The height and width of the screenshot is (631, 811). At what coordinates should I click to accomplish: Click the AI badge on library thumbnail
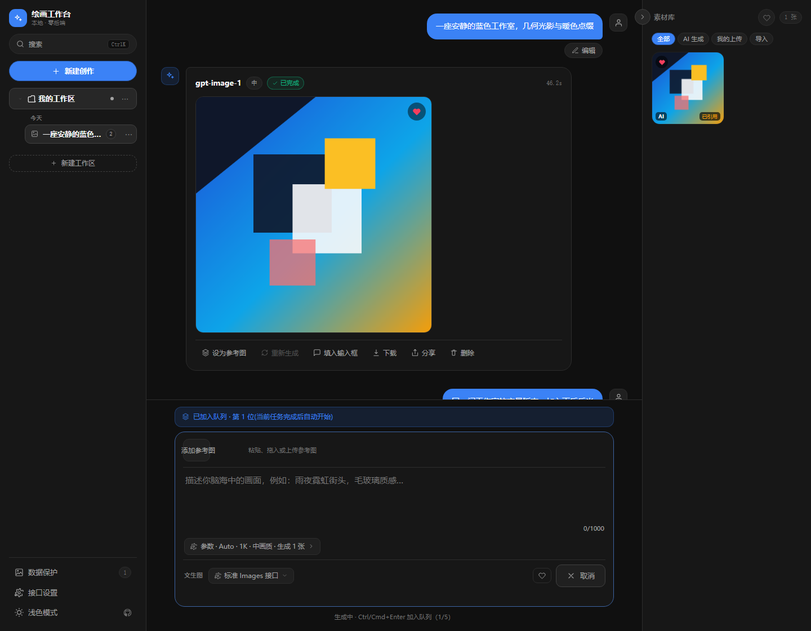[x=661, y=117]
